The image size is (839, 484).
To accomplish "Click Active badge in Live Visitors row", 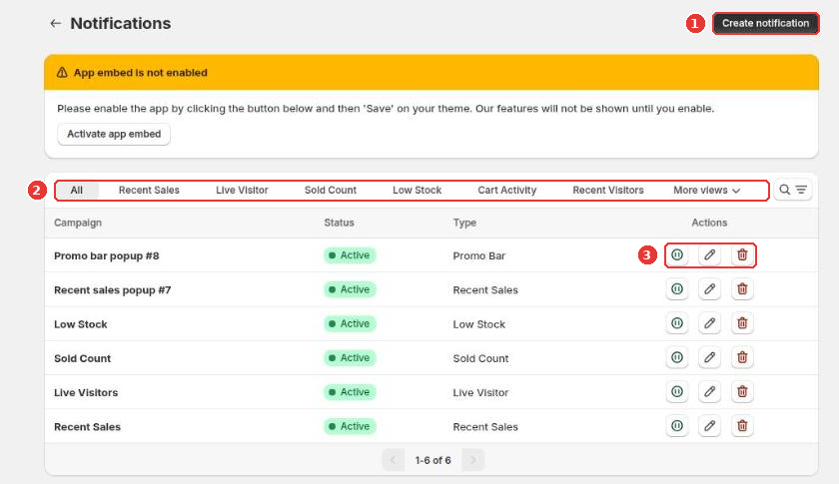I will click(350, 392).
